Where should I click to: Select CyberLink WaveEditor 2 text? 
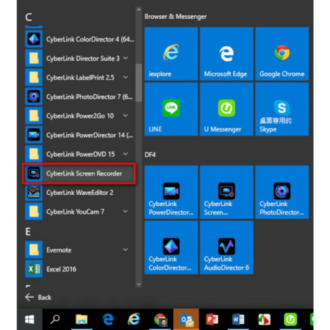click(x=80, y=193)
